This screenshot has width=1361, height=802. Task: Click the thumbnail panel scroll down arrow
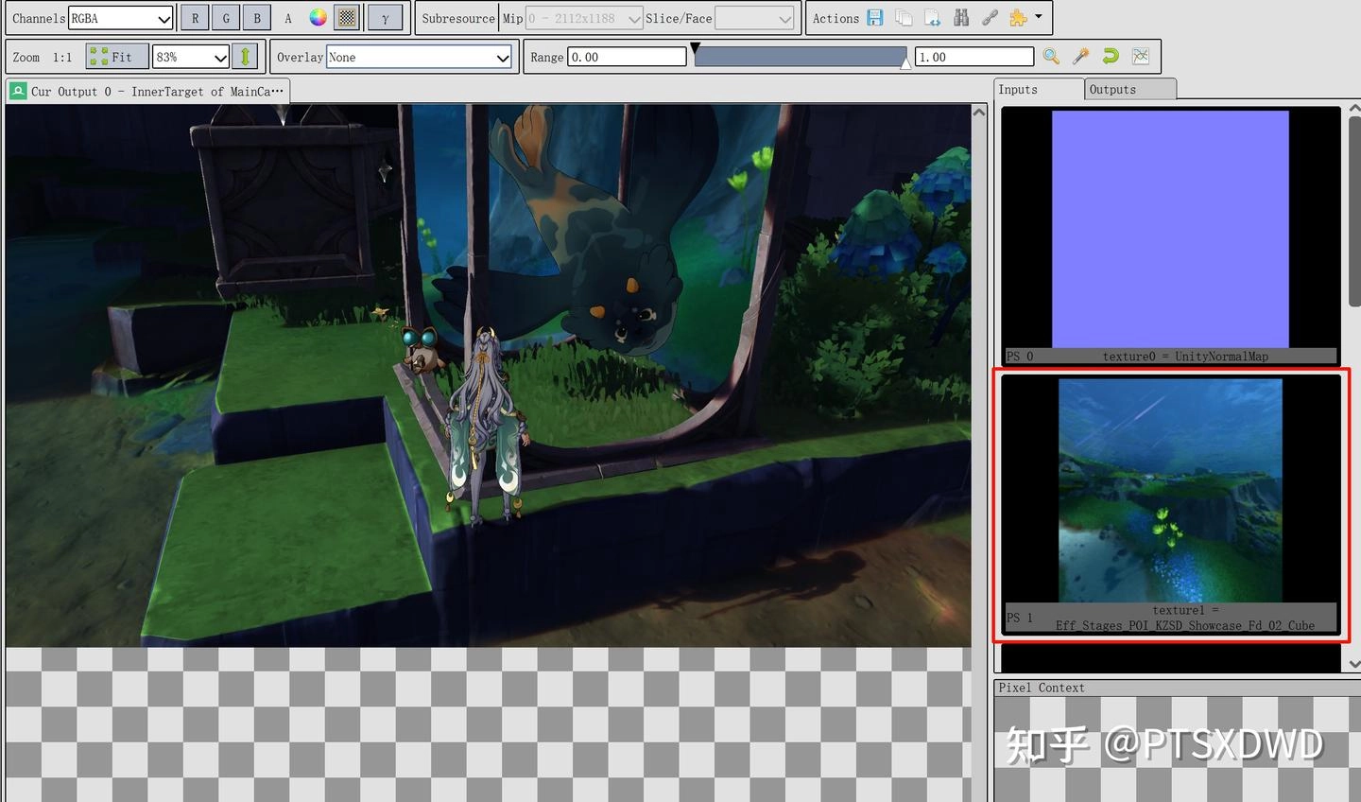pyautogui.click(x=1354, y=665)
